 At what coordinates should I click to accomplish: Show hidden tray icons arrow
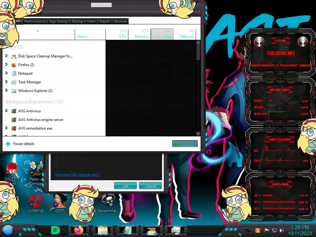pyautogui.click(x=248, y=231)
